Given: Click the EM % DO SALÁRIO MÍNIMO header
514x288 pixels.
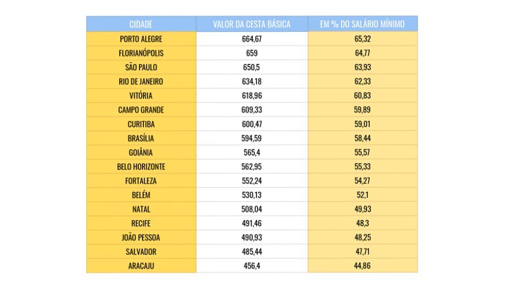Looking at the screenshot, I should click(x=362, y=24).
